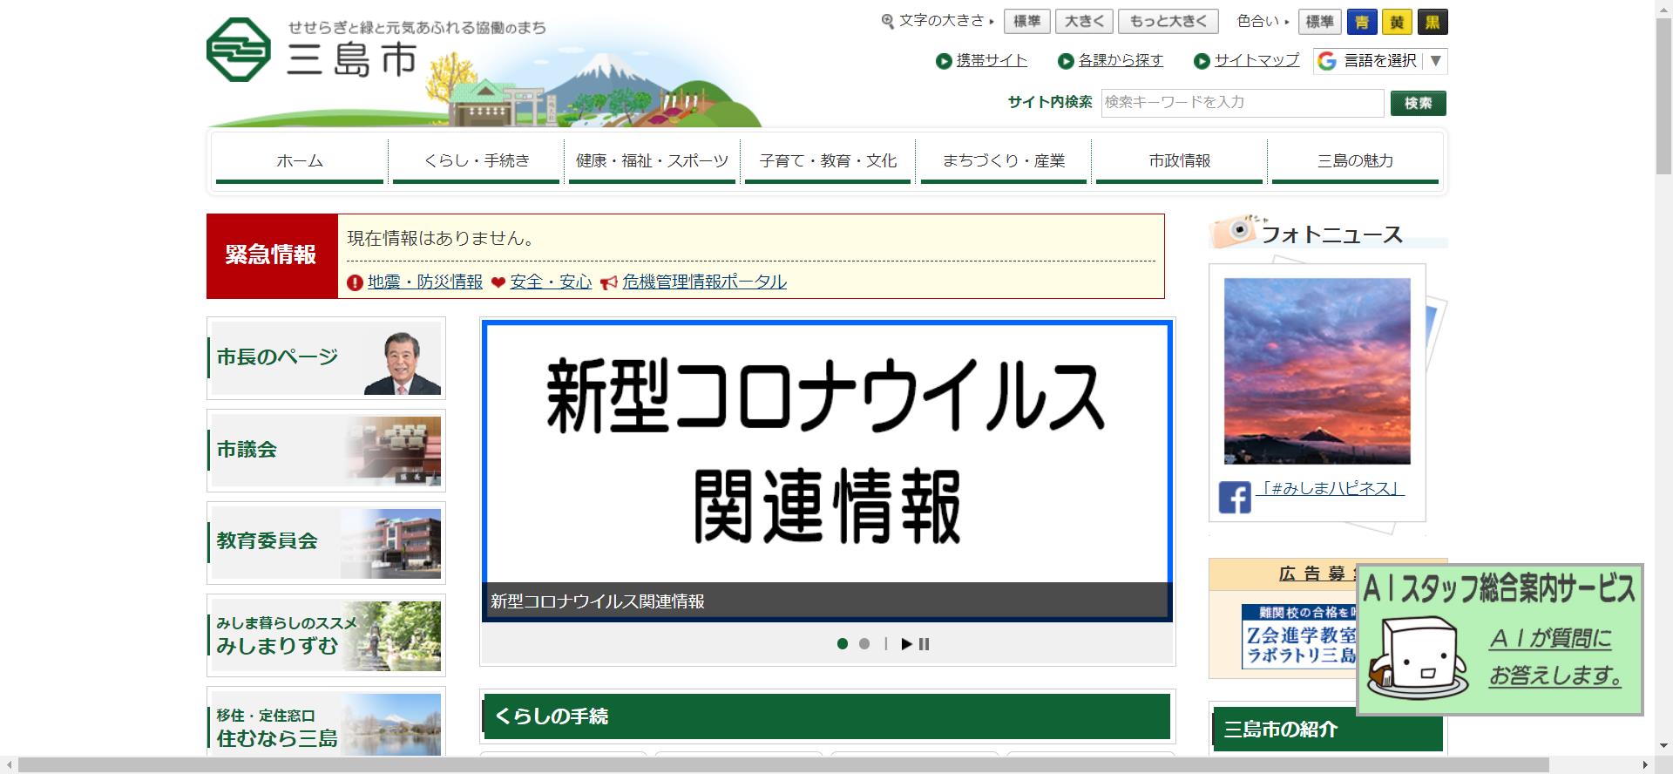Pause the banner slideshow

click(925, 644)
